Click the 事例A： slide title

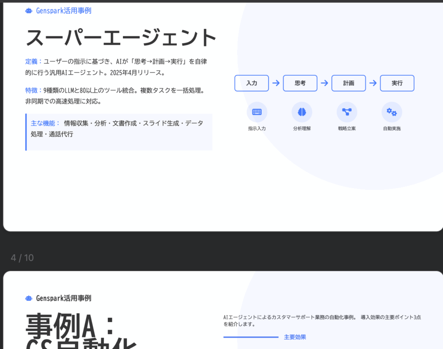coord(70,326)
